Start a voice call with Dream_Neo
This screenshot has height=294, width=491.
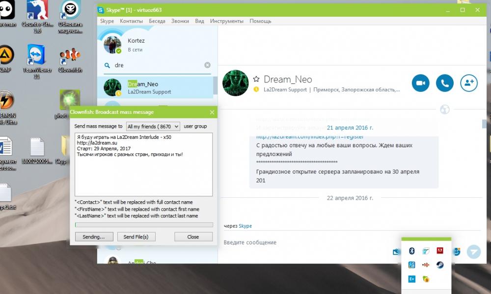(444, 83)
